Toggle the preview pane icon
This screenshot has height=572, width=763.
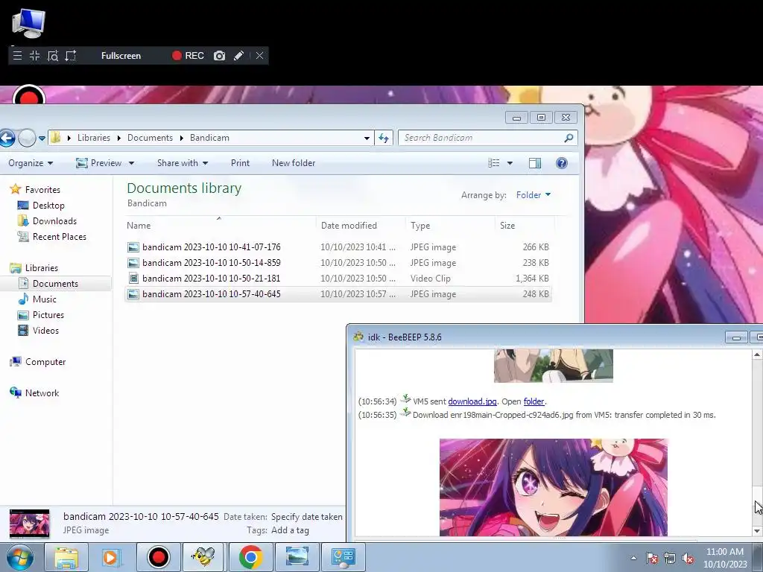click(535, 163)
